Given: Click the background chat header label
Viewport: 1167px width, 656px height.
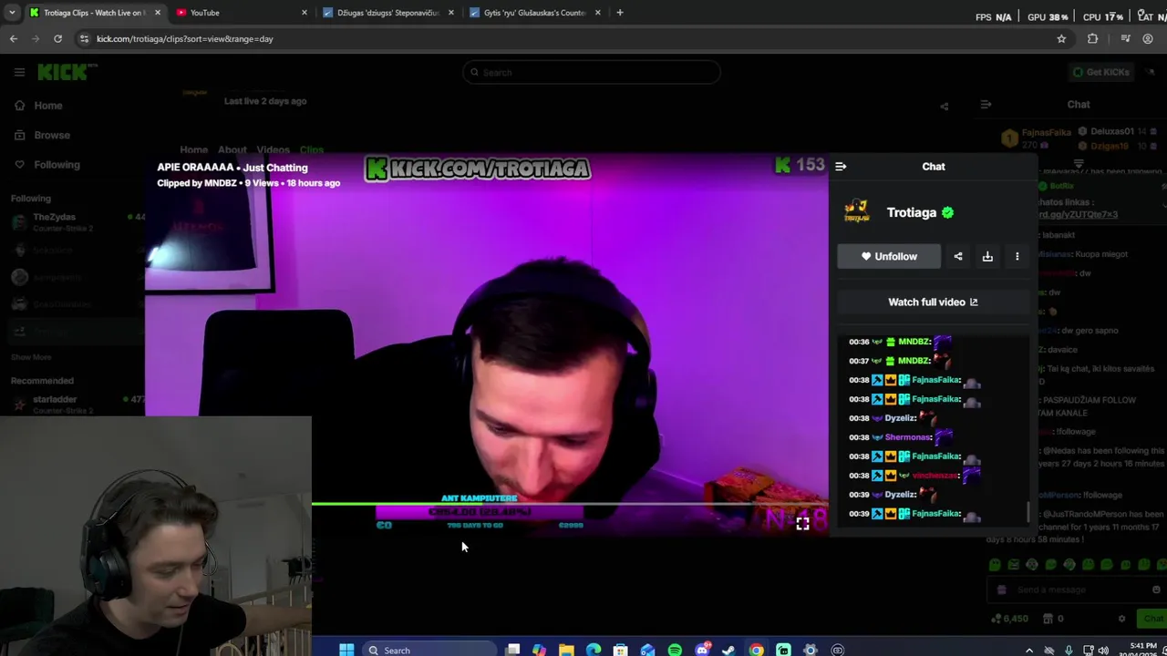Looking at the screenshot, I should (1079, 106).
